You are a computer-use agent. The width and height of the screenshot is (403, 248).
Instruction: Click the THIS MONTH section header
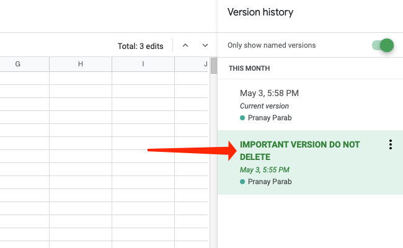249,68
